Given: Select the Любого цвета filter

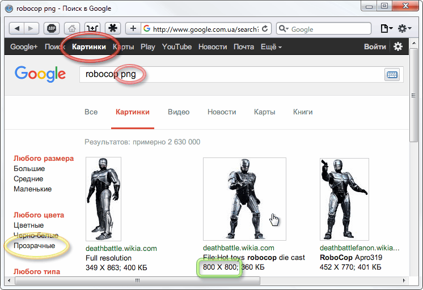Looking at the screenshot, I should coord(39,215).
